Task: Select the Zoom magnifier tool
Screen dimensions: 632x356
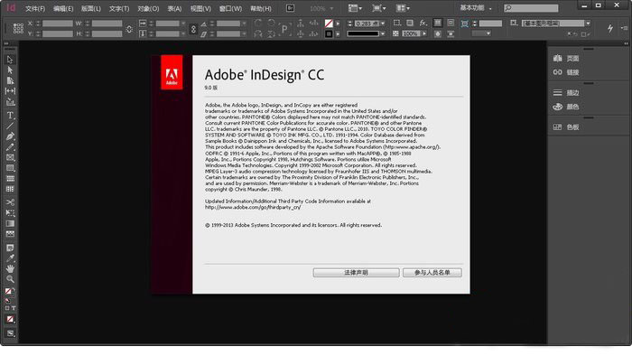Action: point(10,279)
